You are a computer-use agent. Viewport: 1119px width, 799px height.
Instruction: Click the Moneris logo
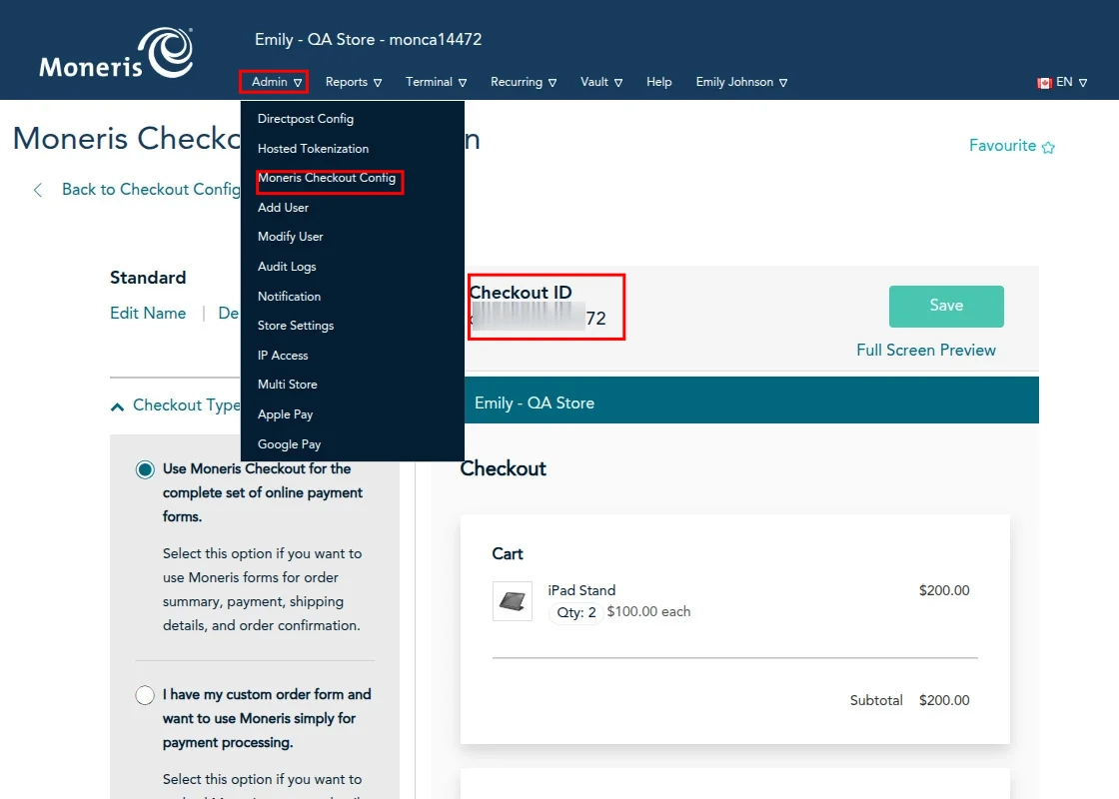point(116,54)
